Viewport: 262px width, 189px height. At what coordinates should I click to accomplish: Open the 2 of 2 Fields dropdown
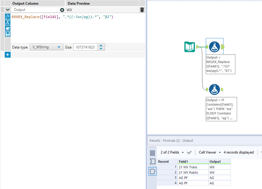point(172,152)
